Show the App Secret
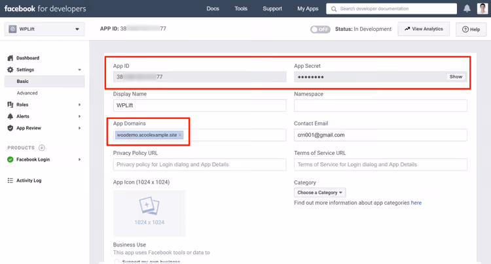Viewport: 491px width, 264px height. tap(456, 76)
